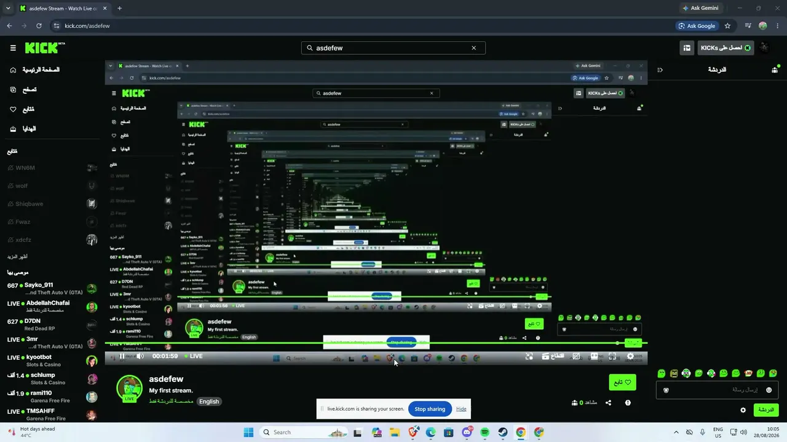Open a new Chrome tab
Viewport: 787px width, 442px height.
(119, 9)
